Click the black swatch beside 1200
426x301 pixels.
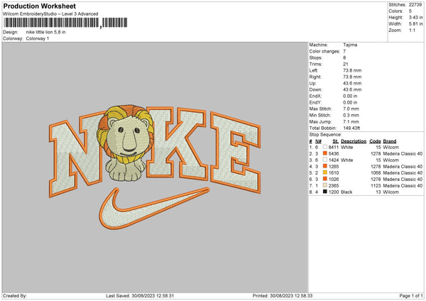[x=325, y=192]
